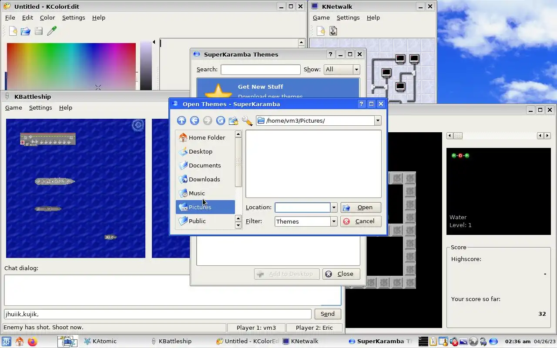557x348 pixels.
Task: Click the Open button in file dialog
Action: click(361, 207)
